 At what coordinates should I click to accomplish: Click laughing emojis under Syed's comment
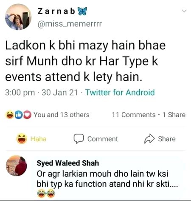click(46, 194)
